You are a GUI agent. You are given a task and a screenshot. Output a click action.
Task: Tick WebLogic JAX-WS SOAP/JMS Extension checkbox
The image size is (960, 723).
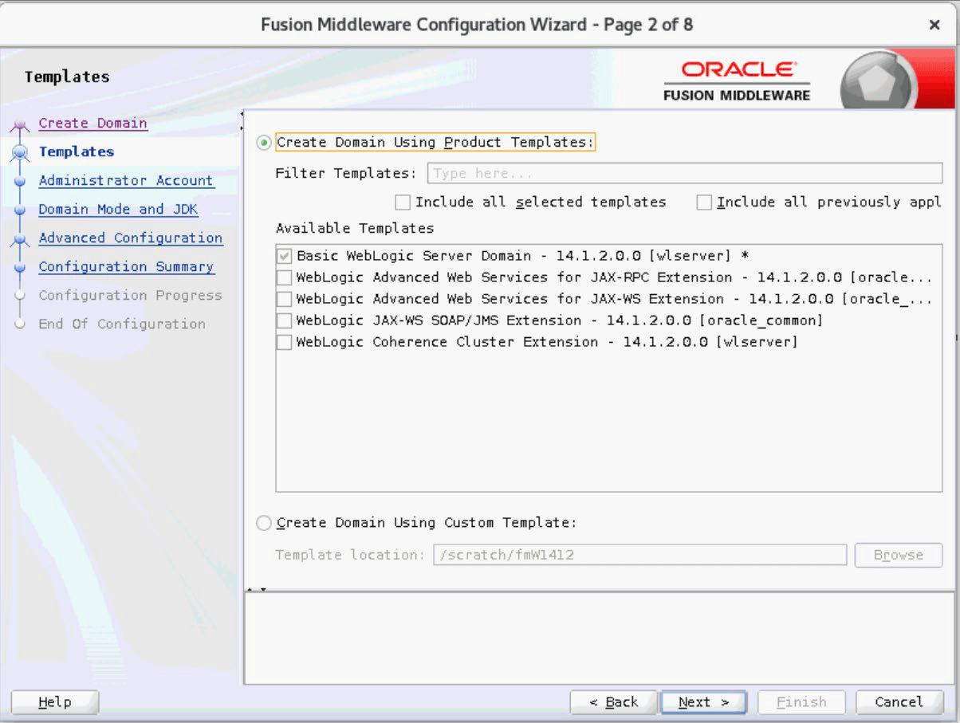click(x=284, y=321)
